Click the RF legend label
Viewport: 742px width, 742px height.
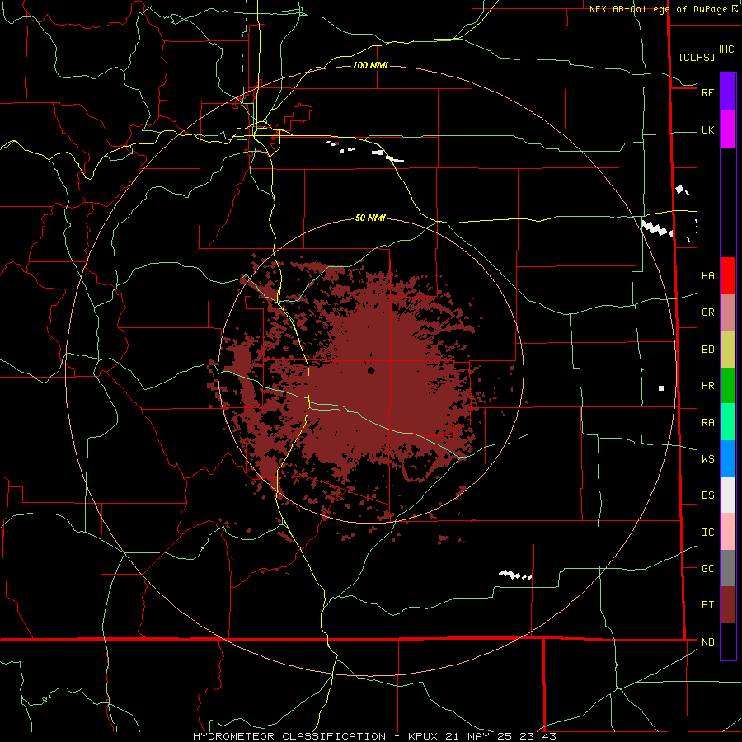[x=707, y=92]
